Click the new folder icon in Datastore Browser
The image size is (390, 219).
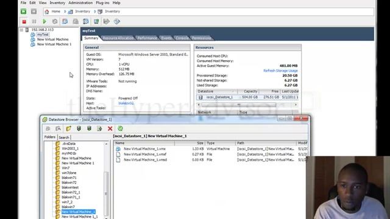68,128
